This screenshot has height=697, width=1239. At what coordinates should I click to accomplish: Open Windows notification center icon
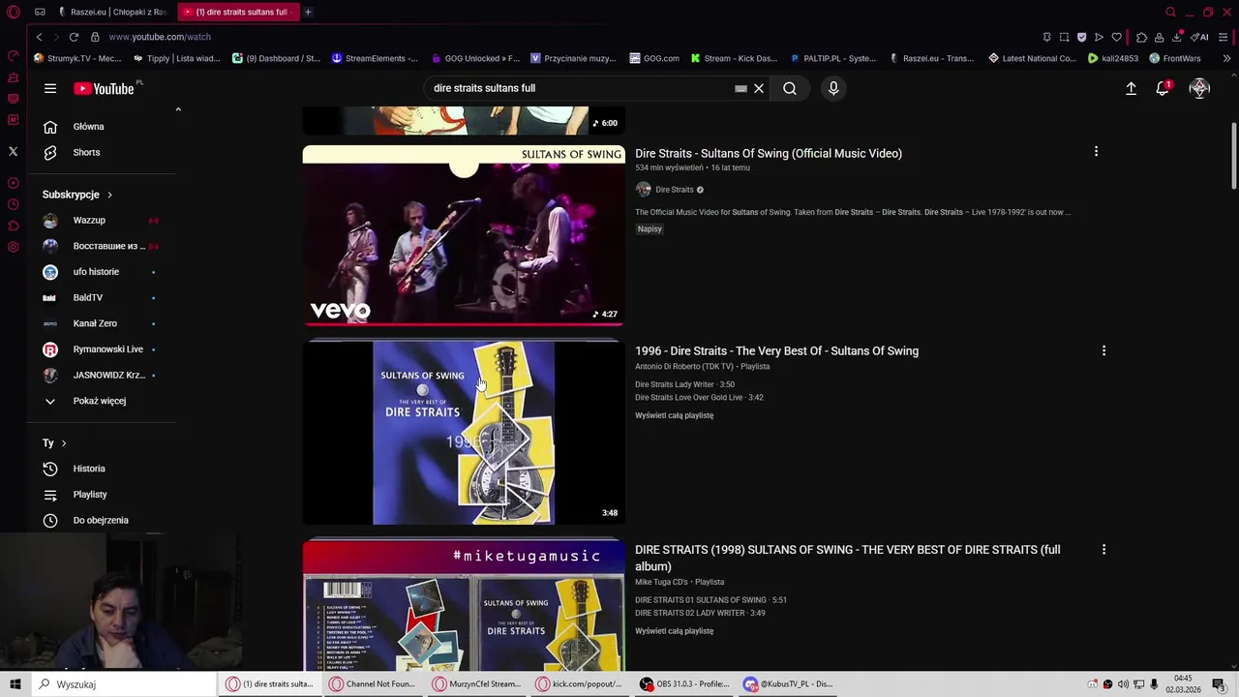(x=1219, y=684)
